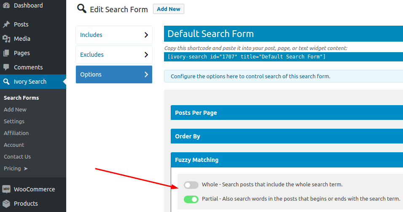Click 'Whole - Search posts' option label
403x212 pixels.
[272, 185]
